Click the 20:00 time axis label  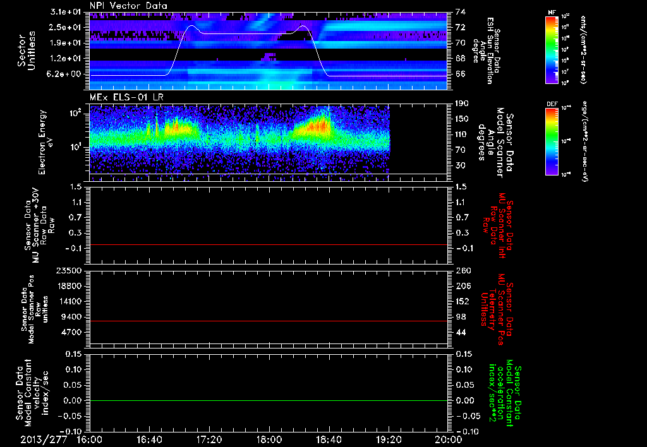point(449,439)
